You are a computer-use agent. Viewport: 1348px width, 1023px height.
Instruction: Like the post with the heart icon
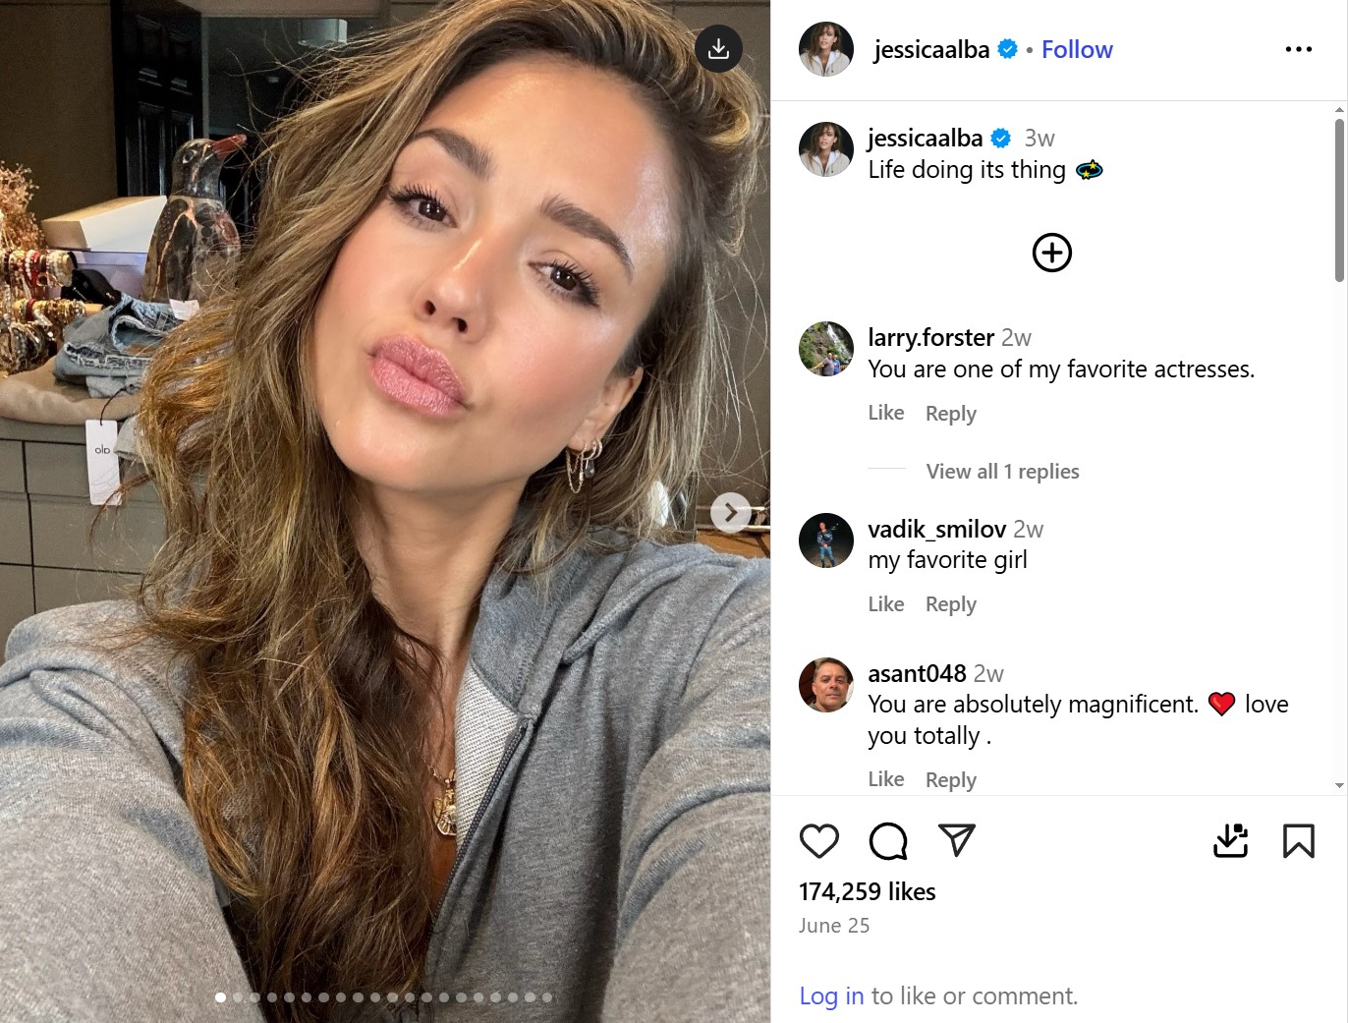coord(818,841)
